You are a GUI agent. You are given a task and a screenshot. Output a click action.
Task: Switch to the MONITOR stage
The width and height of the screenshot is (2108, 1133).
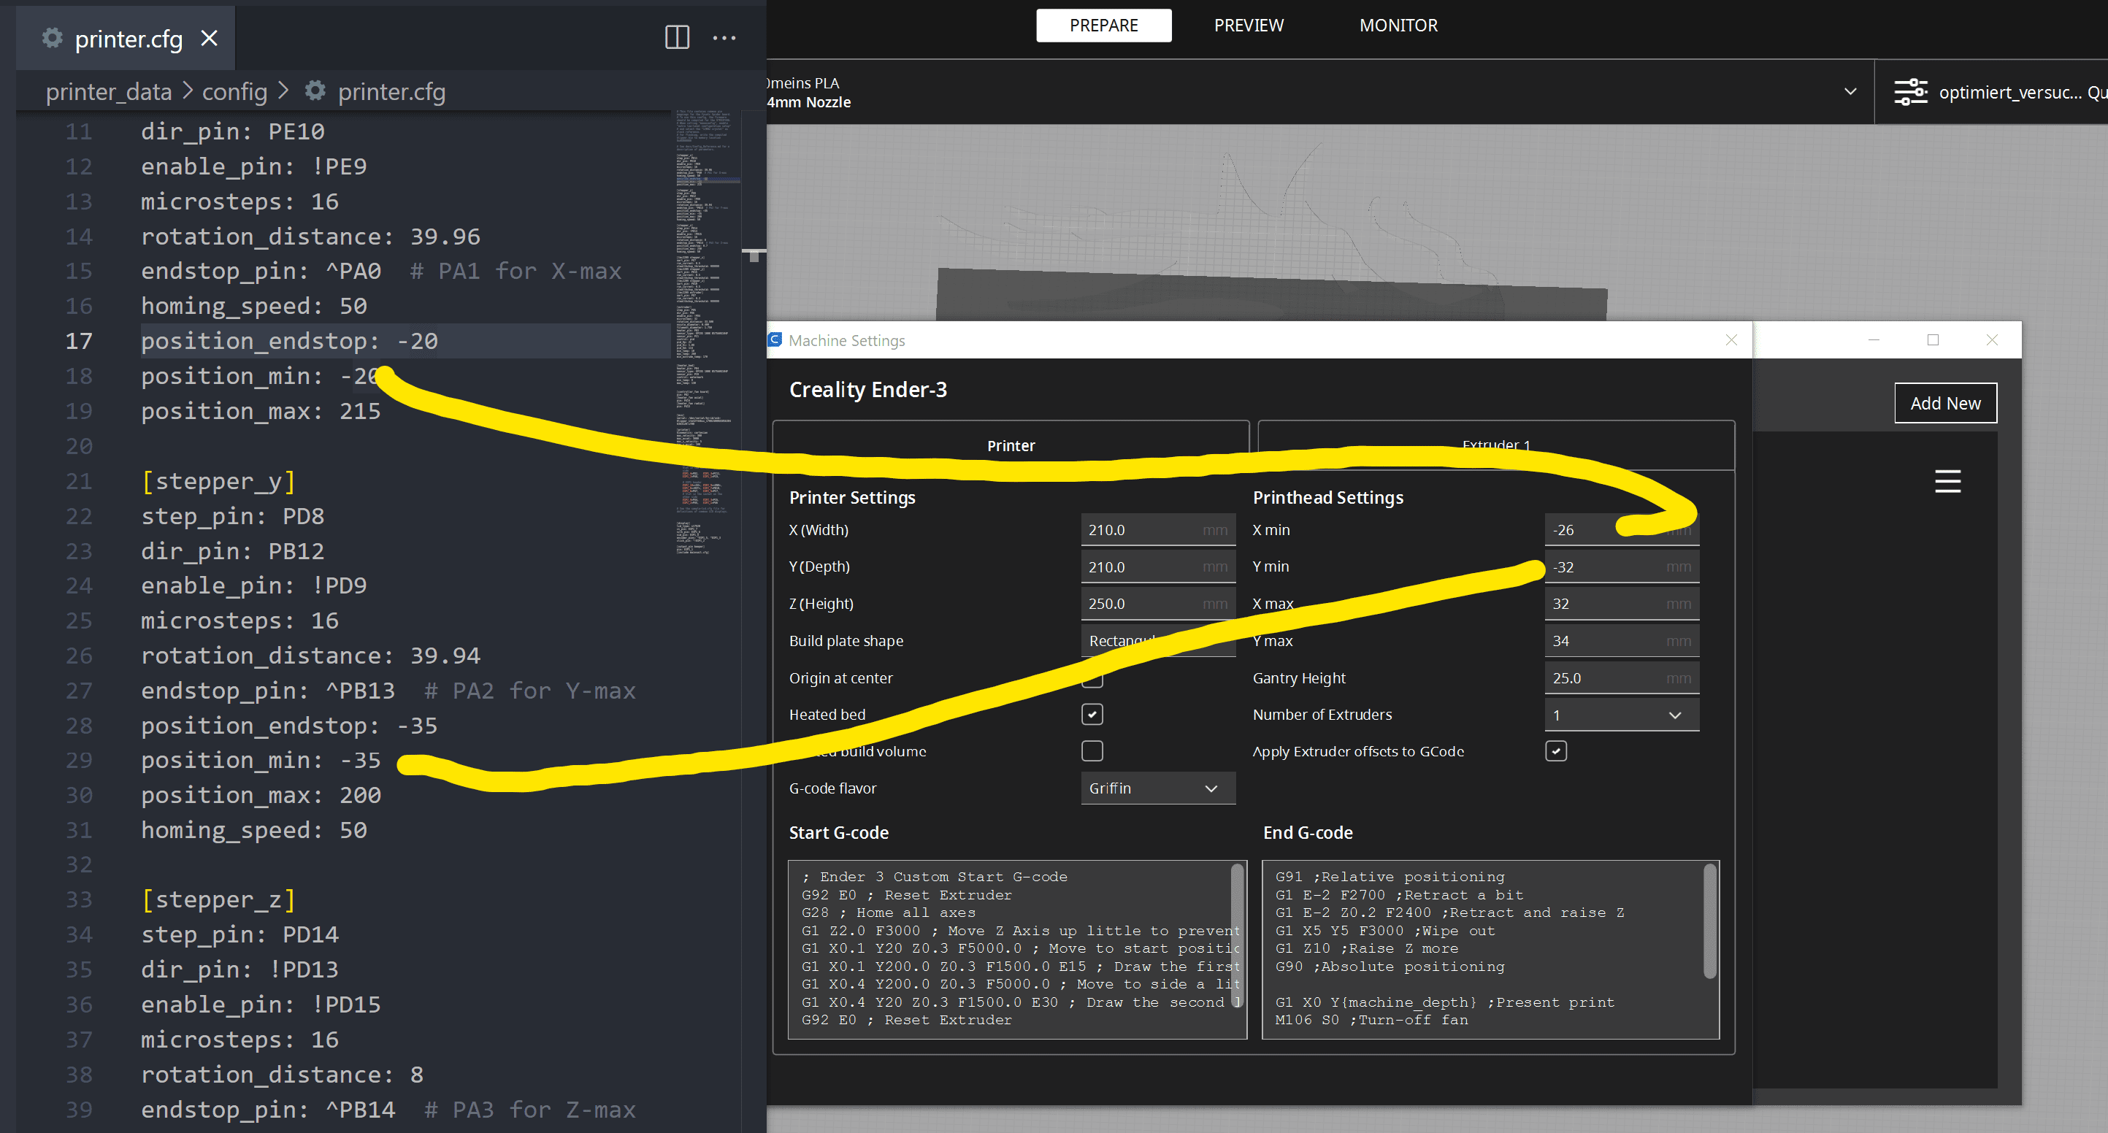click(x=1398, y=26)
